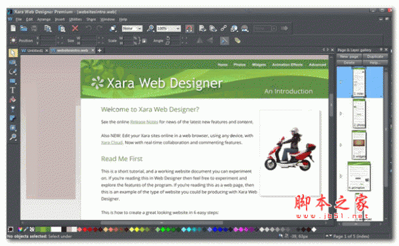This screenshot has width=399, height=246.
Task: Select the Photo tool below the Selector
Action: tap(13, 62)
